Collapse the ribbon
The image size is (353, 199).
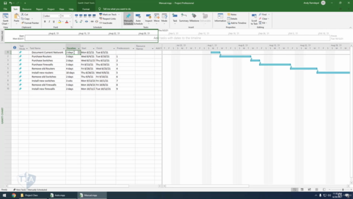[x=350, y=27]
